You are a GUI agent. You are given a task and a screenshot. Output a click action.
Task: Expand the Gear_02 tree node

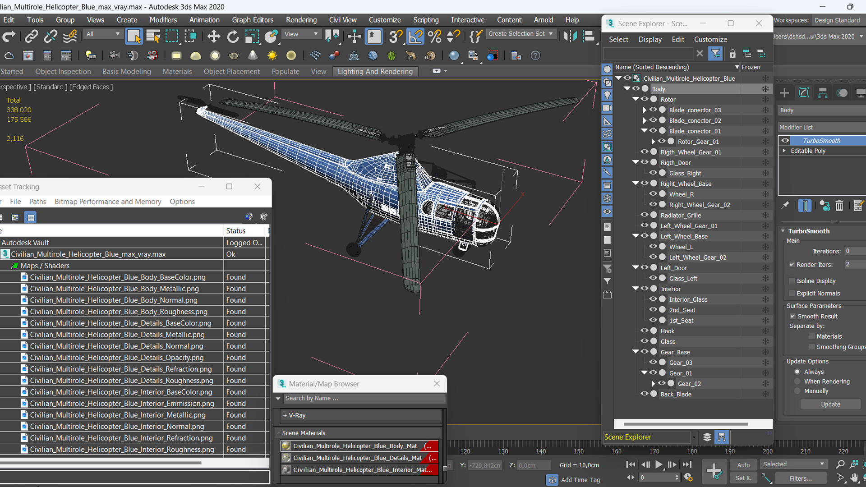[653, 384]
